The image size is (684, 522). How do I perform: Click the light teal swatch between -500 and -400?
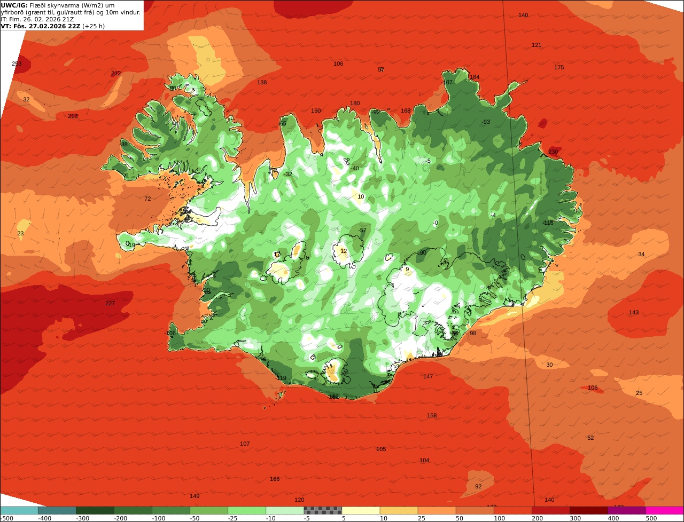19,510
